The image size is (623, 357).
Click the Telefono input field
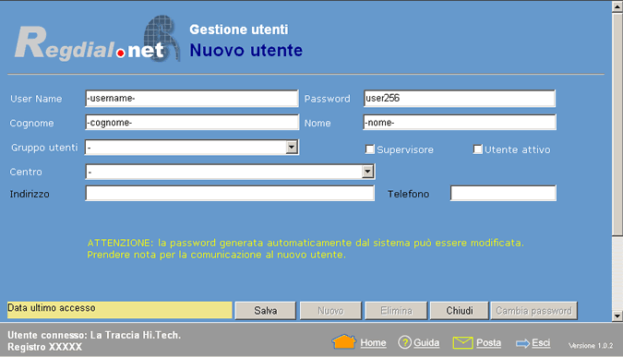tap(503, 194)
